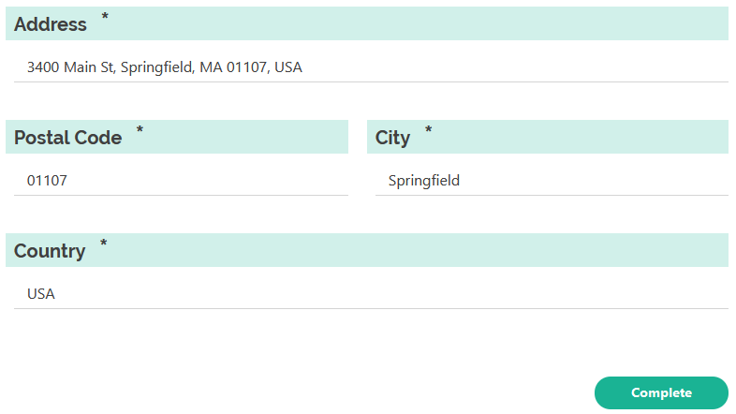Click the 'Springfield' value text
The height and width of the screenshot is (414, 736).
pos(424,181)
